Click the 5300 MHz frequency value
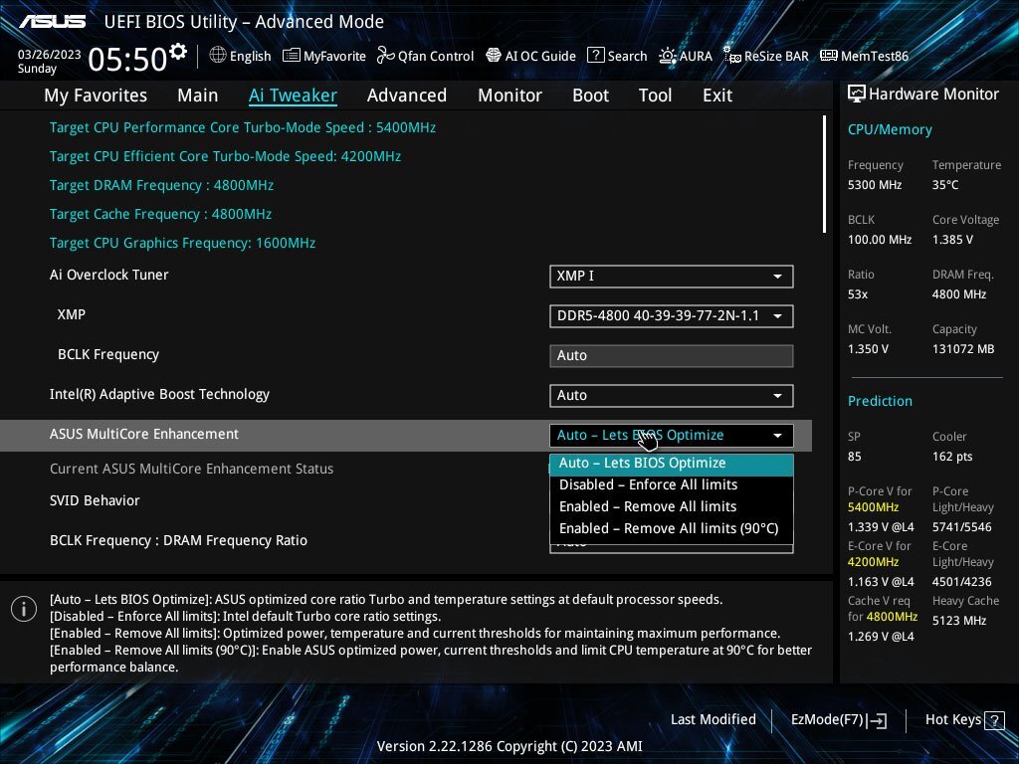1019x764 pixels. pyautogui.click(x=875, y=185)
